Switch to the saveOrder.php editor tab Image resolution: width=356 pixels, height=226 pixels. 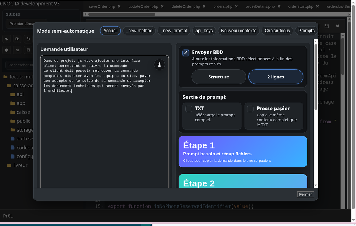click(102, 6)
